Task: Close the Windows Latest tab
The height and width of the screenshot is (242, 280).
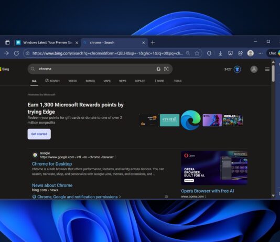Action: pos(77,43)
